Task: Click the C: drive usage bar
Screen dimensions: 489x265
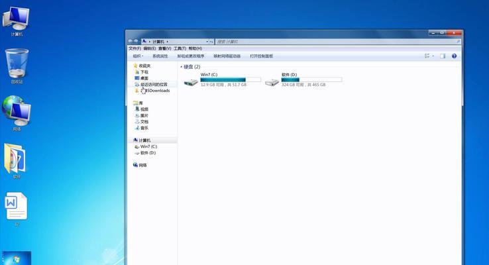Action: (x=231, y=79)
